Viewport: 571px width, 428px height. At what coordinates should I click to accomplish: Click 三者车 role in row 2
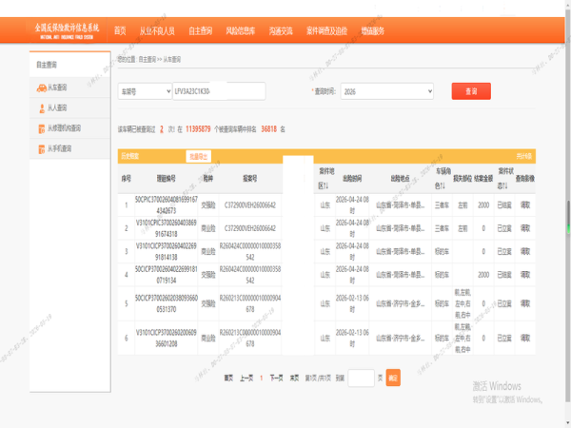(x=442, y=228)
